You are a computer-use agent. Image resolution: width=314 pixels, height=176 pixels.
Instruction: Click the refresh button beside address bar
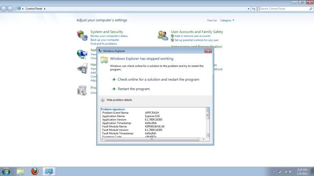pos(254,9)
